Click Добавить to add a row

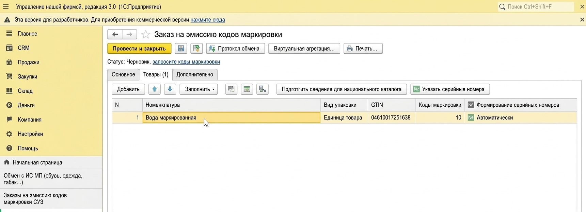[128, 89]
